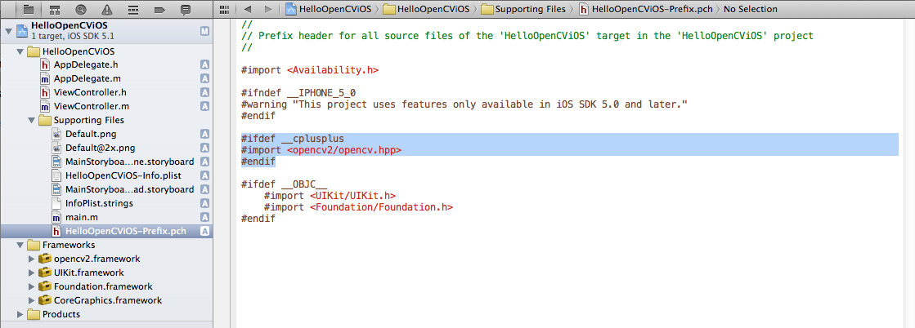
Task: Click the opencv2/opencv.hpp import line
Action: pyautogui.click(x=321, y=150)
